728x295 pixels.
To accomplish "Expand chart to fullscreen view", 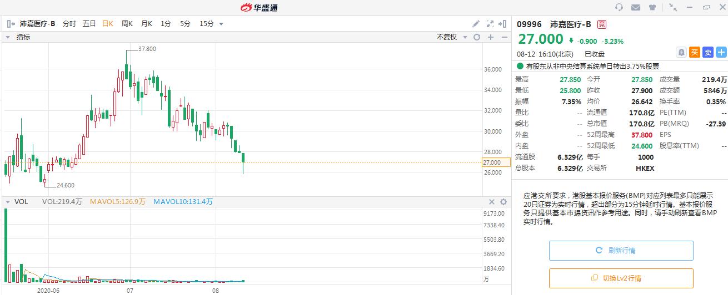I will [x=490, y=24].
